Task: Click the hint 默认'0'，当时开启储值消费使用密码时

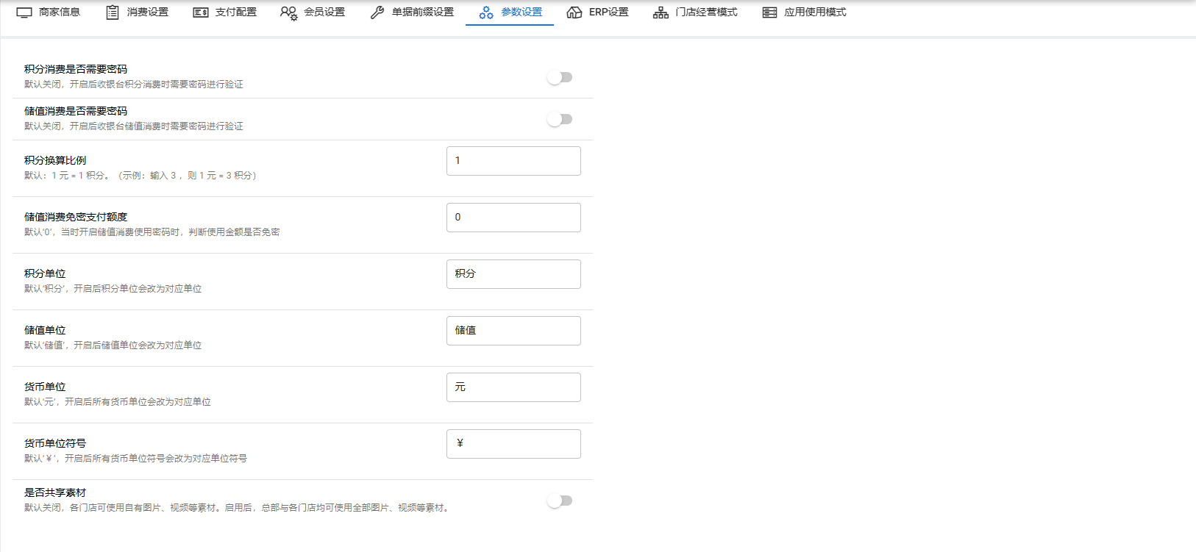Action: pos(152,232)
